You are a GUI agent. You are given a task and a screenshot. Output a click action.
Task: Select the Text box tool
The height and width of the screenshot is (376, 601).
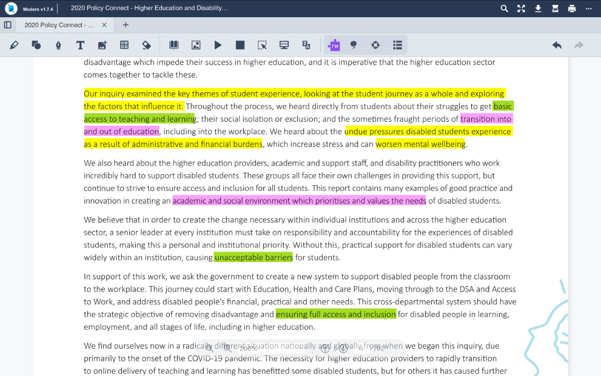pyautogui.click(x=81, y=45)
